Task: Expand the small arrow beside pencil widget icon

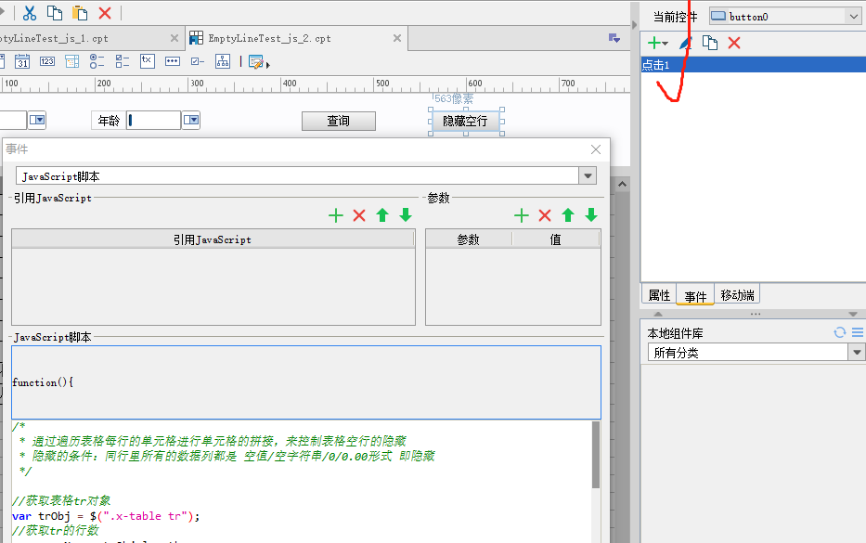Action: 268,65
